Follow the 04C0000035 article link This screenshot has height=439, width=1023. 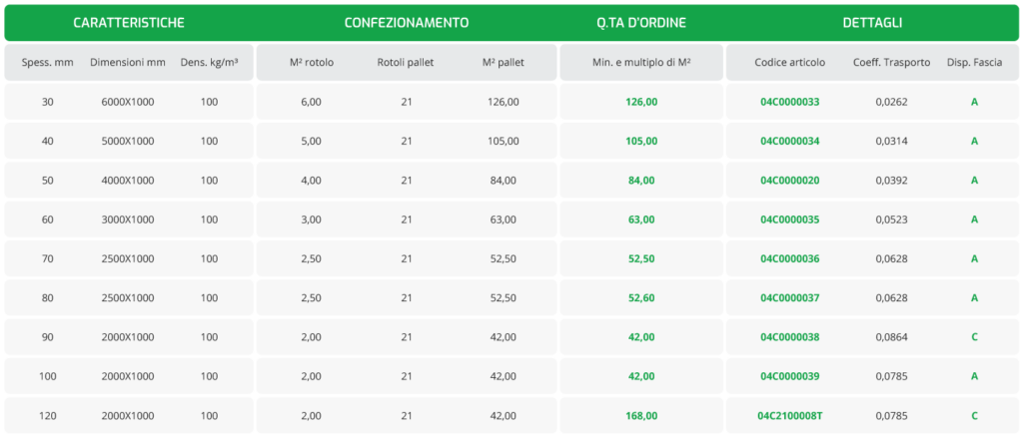(789, 219)
